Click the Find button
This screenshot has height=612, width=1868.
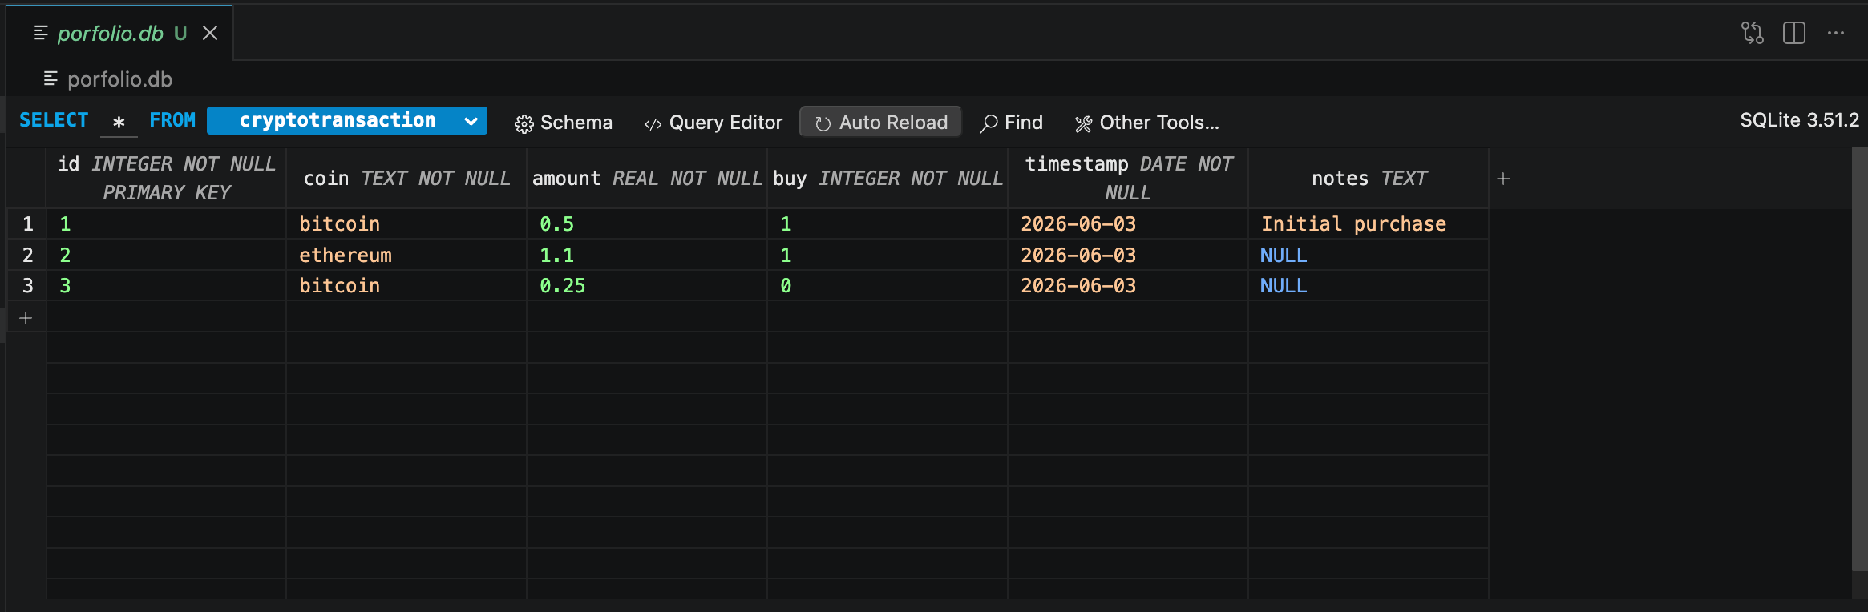coord(1012,123)
